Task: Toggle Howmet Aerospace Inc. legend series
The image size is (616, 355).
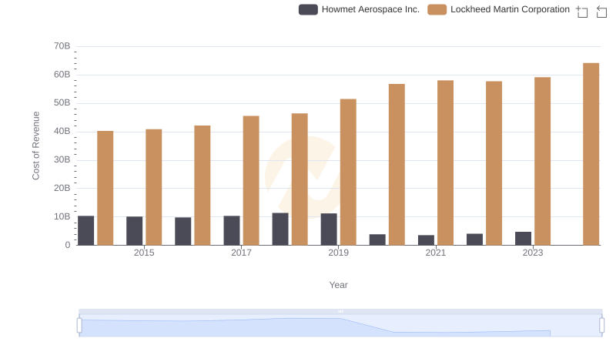Action: (359, 9)
